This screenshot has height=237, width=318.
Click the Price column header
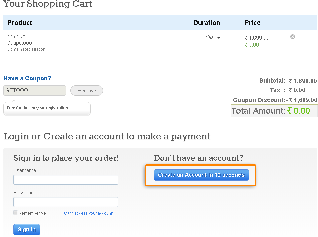(252, 23)
